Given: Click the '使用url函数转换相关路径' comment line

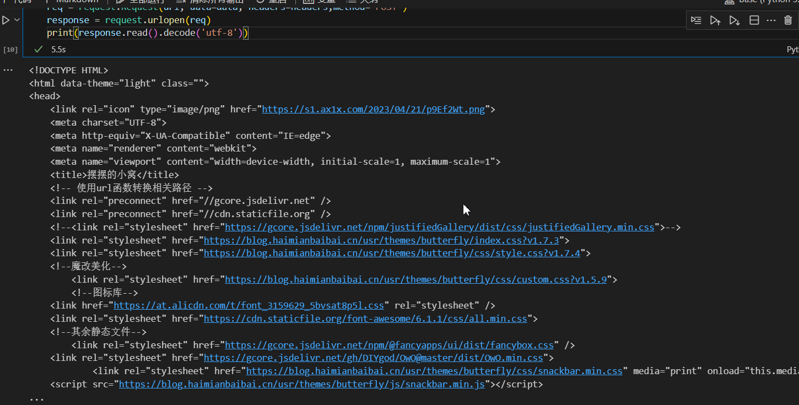Looking at the screenshot, I should tap(131, 188).
